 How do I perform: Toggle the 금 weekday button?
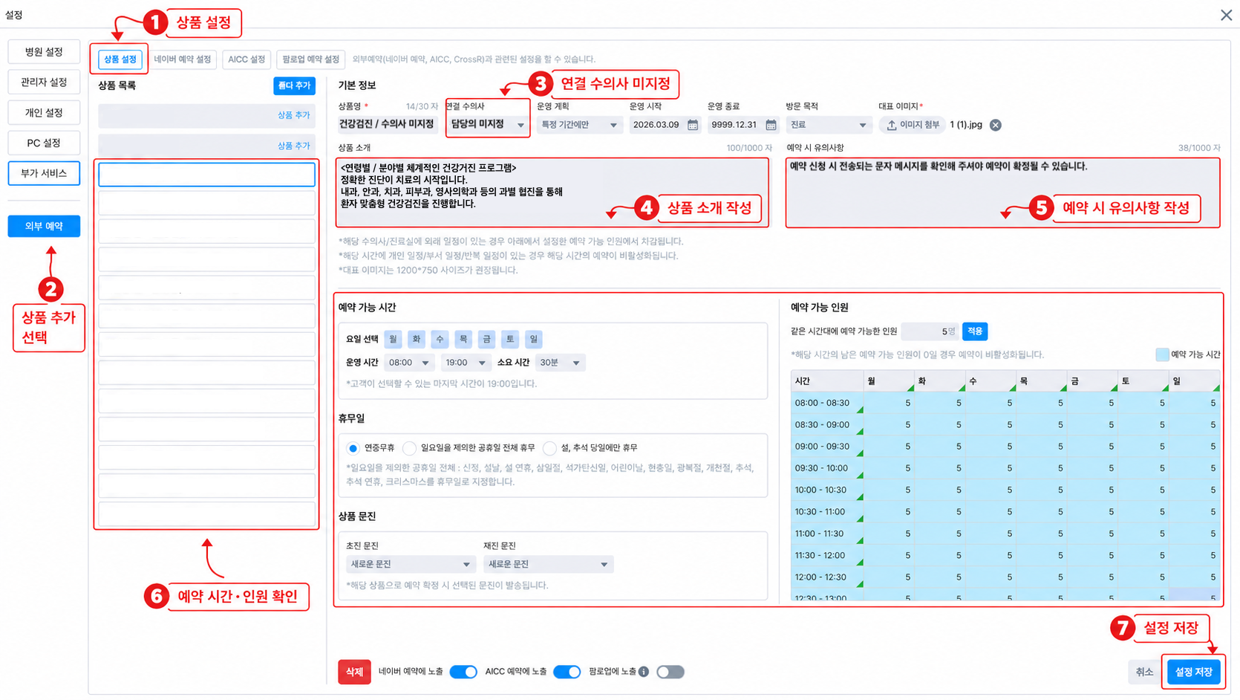486,340
